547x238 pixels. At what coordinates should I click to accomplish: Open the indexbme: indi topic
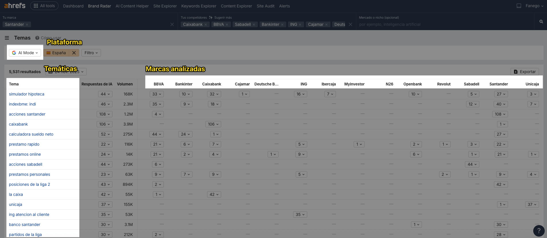(22, 104)
